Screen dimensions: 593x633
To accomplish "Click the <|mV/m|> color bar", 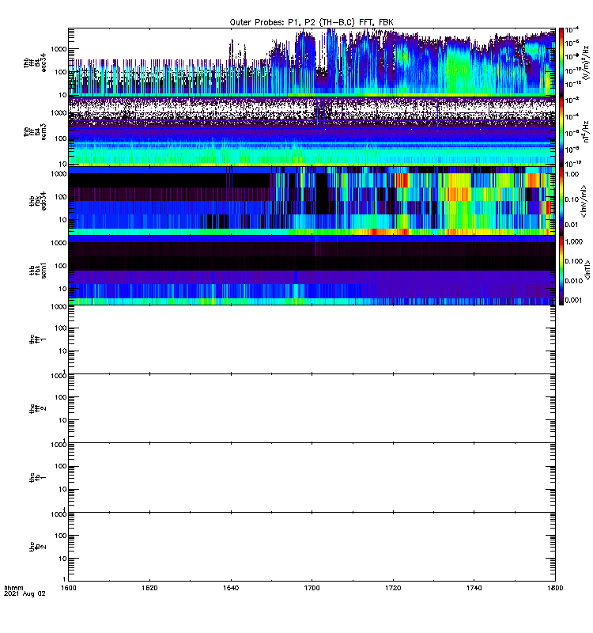I will (561, 201).
